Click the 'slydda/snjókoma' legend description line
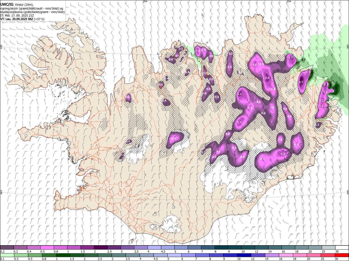 coord(32,12)
